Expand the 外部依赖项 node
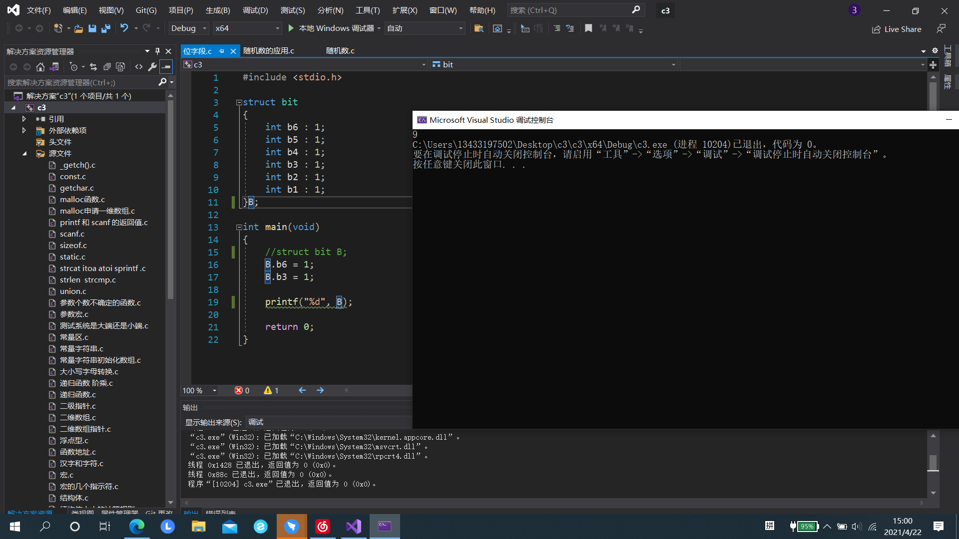Screen dimensions: 959x539 (x=23, y=130)
